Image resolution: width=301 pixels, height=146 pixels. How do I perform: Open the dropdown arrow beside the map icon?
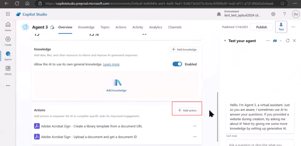pos(281,41)
